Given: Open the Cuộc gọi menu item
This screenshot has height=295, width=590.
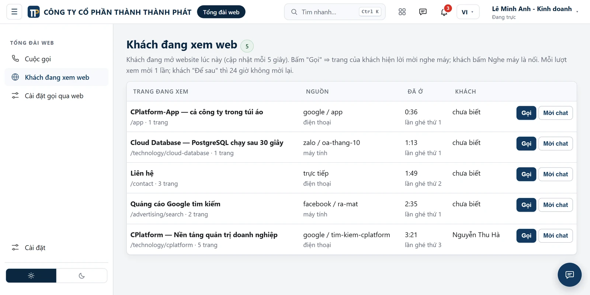Looking at the screenshot, I should click(56, 59).
